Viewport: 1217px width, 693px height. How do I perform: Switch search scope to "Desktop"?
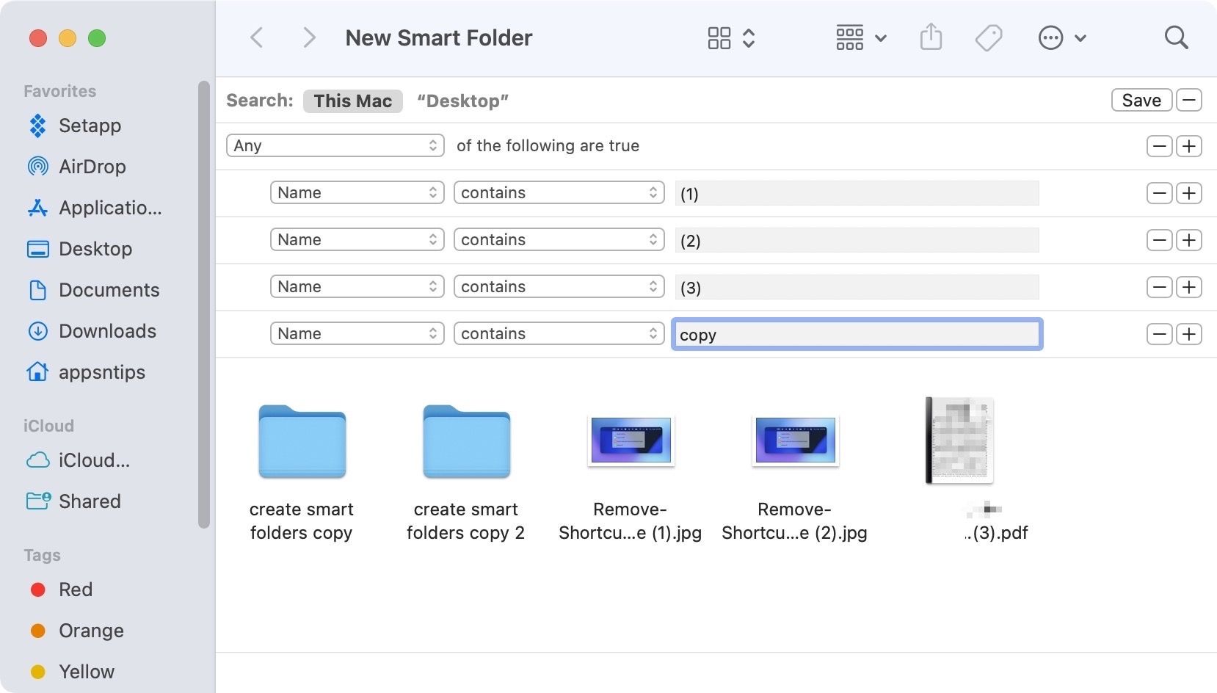(462, 101)
